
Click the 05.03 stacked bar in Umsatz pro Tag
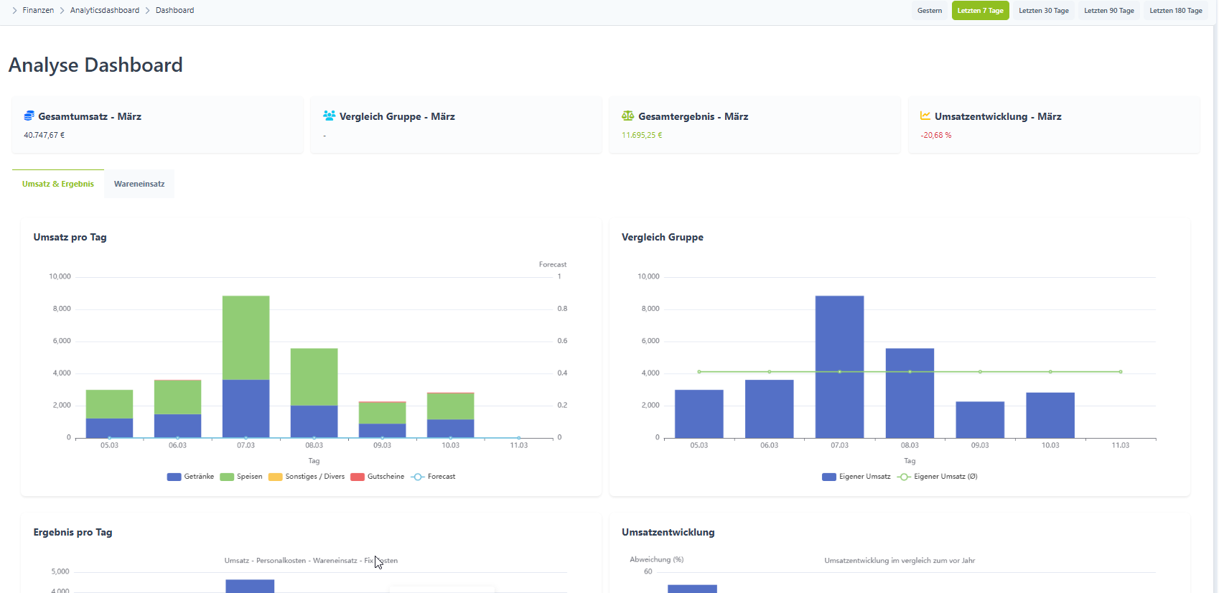point(109,414)
